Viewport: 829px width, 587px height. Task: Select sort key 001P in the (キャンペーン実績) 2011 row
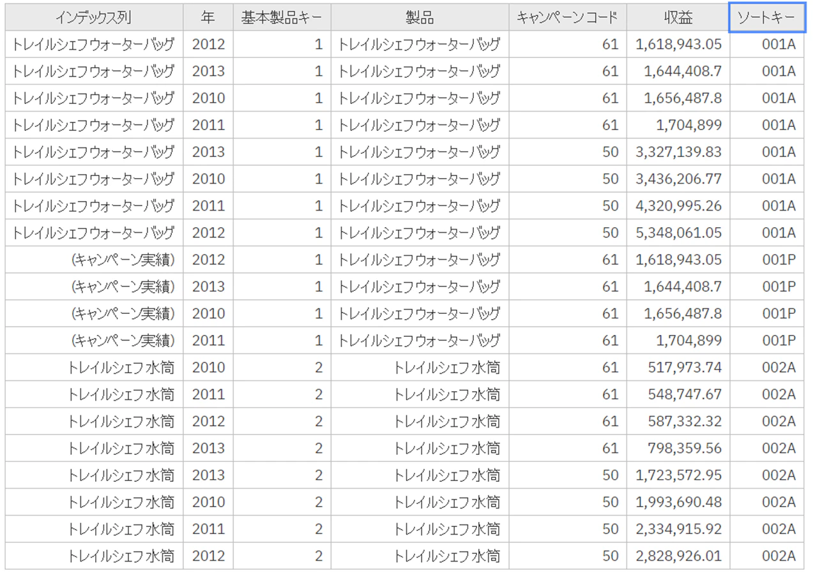pos(779,341)
